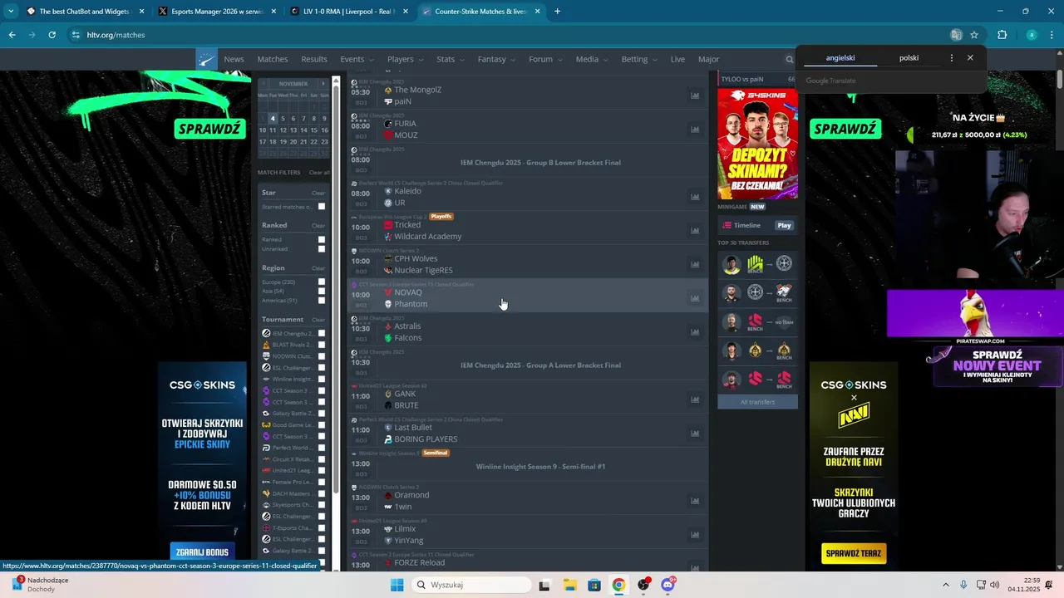
Task: Expand the Betting dropdown menu
Action: 639,59
